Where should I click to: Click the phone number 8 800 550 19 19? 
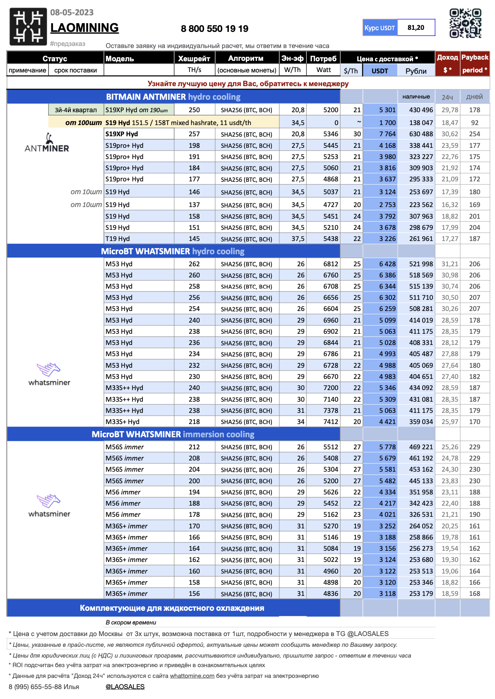[214, 29]
